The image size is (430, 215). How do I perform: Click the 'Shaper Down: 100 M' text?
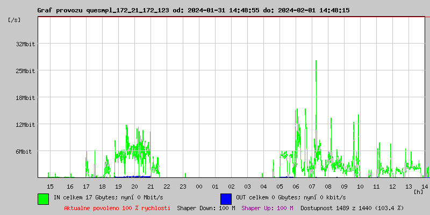[206, 207]
